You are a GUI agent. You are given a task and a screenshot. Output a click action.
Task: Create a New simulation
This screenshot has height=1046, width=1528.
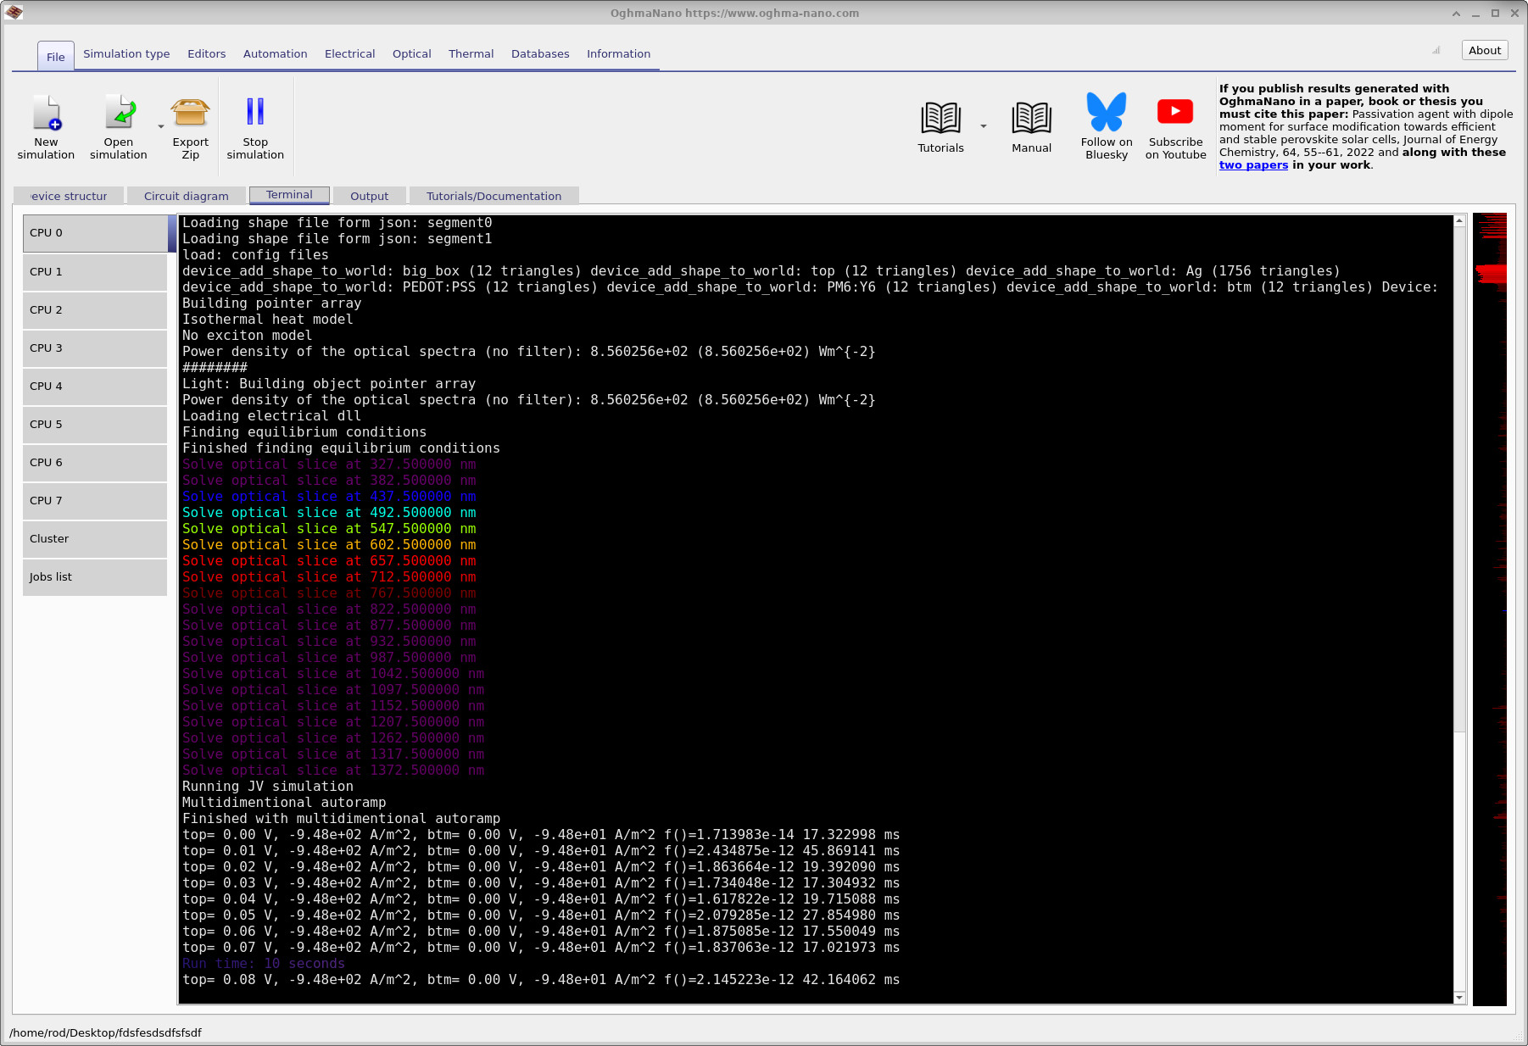coord(47,127)
